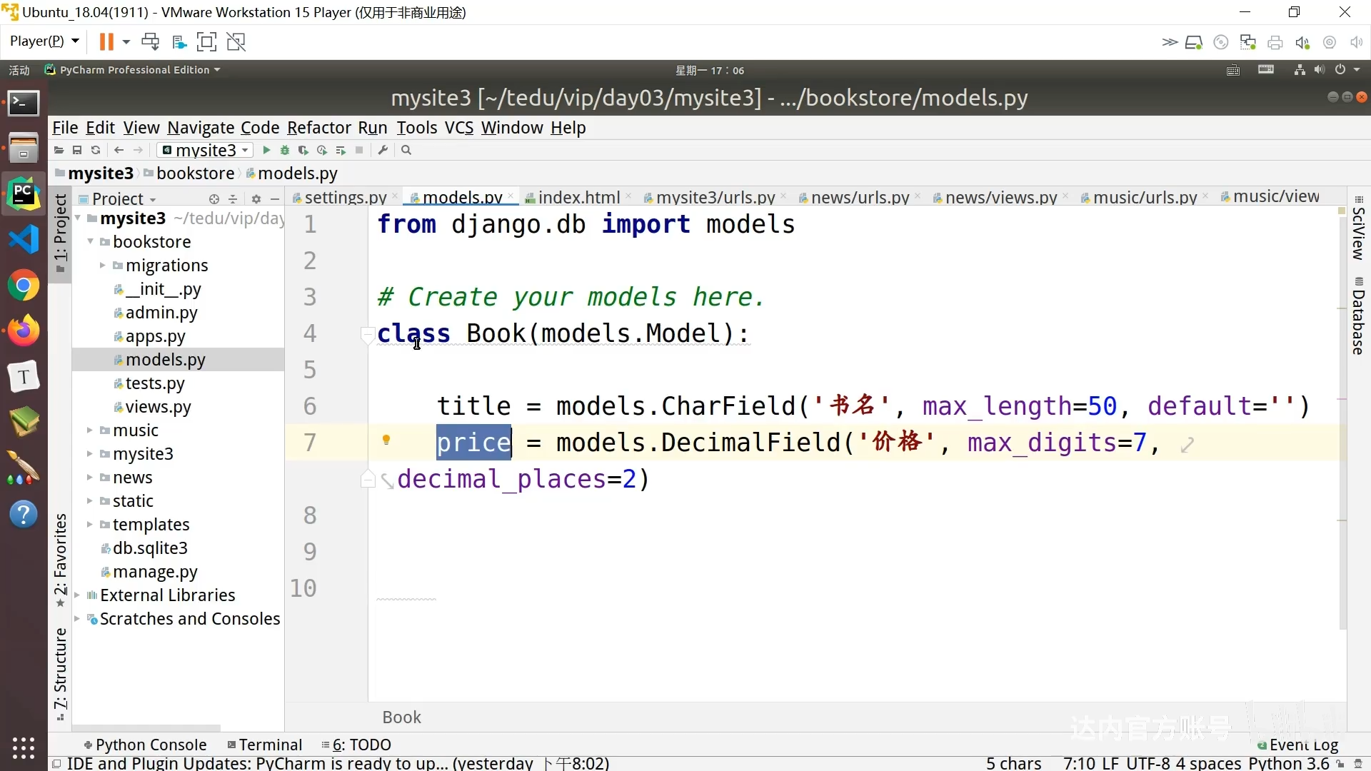
Task: Open views.py in project tree
Action: 158,407
